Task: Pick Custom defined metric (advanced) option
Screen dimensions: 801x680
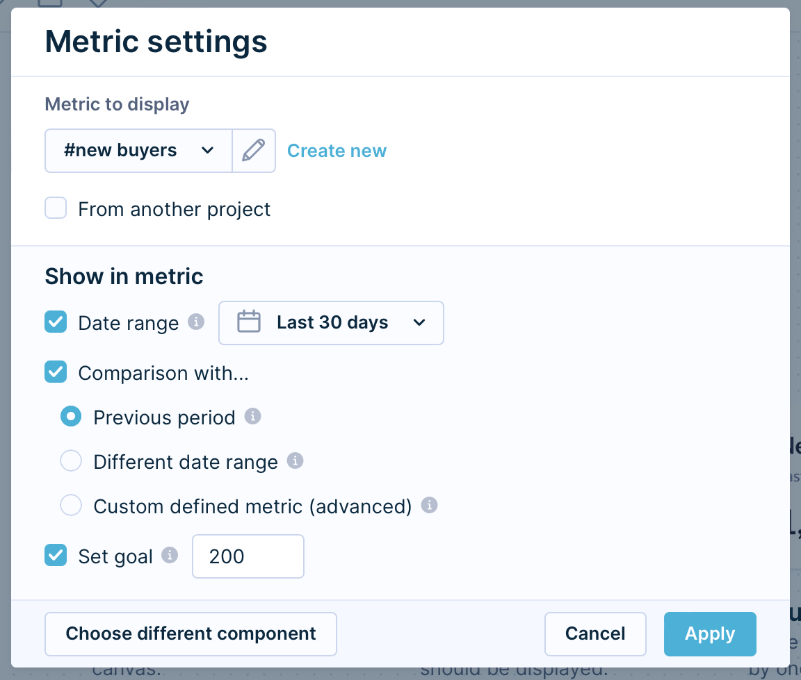Action: click(71, 506)
